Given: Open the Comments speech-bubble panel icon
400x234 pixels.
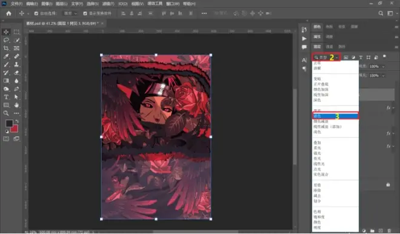Looking at the screenshot, I should point(304,47).
